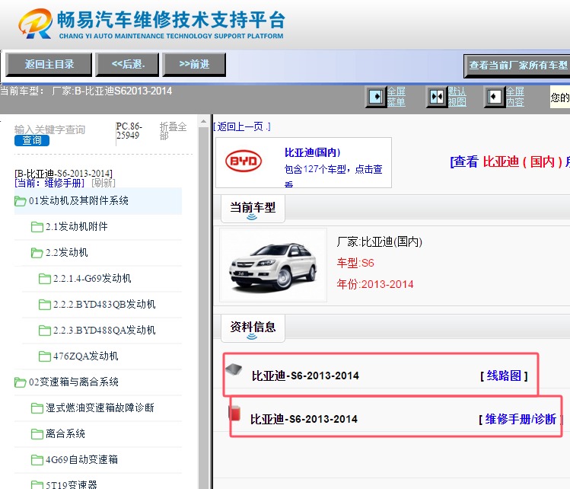Expand 02变速箱与离合系统 tree node

pos(74,382)
